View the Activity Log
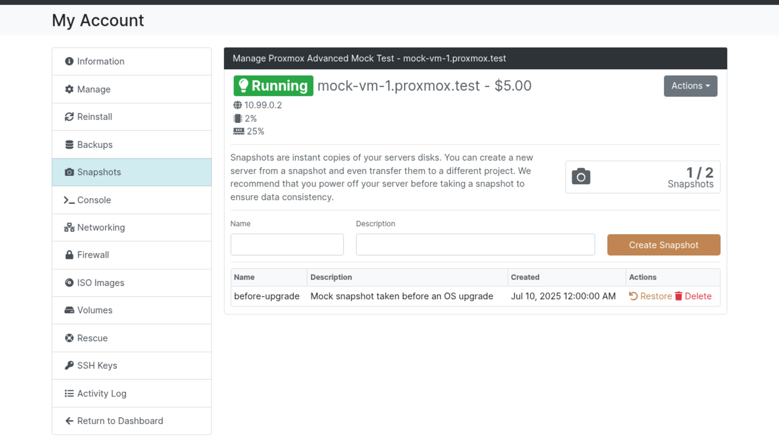Screen dimensions: 779x438 [132, 393]
